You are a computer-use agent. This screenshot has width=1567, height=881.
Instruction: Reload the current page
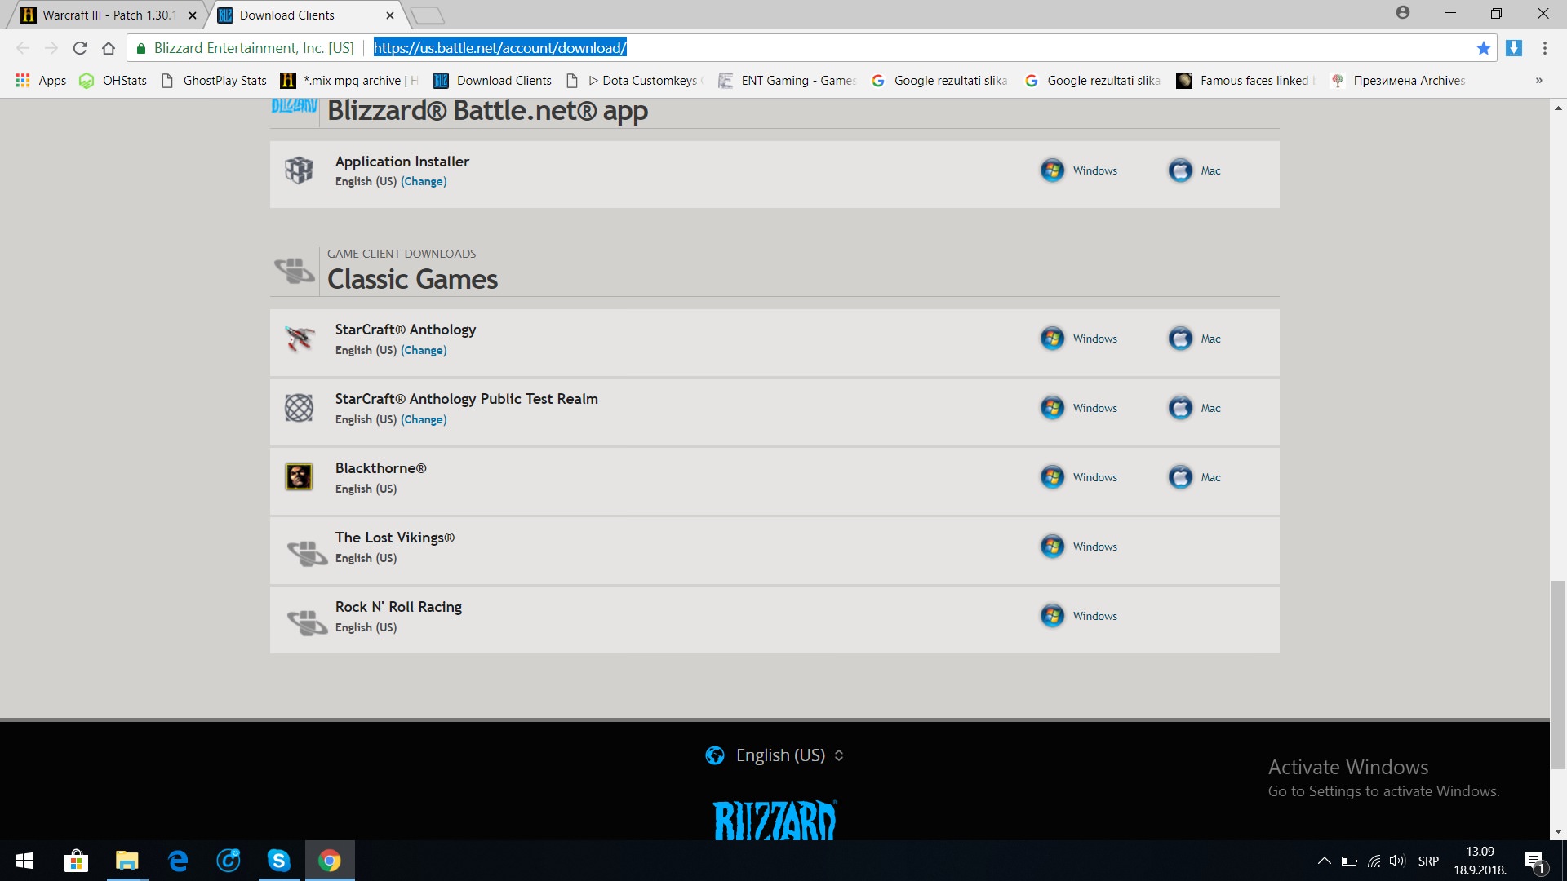click(80, 48)
